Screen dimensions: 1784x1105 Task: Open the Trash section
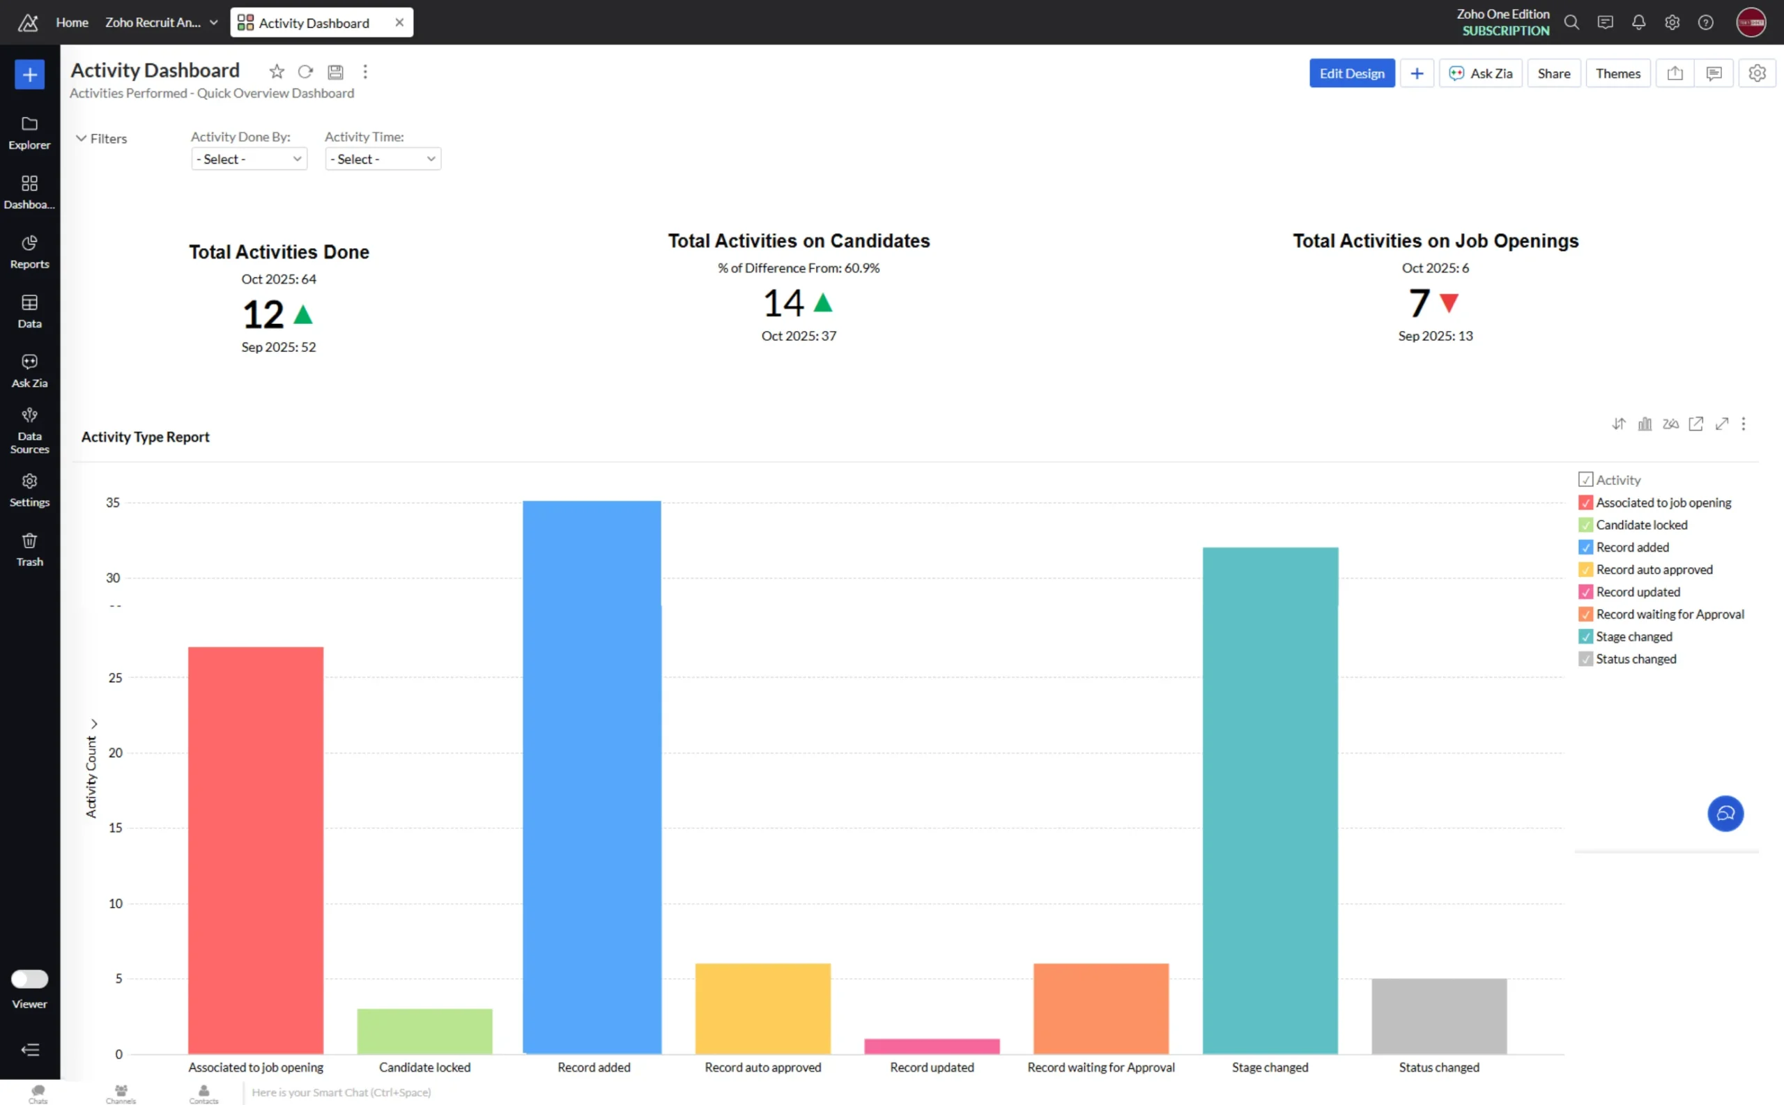point(29,548)
